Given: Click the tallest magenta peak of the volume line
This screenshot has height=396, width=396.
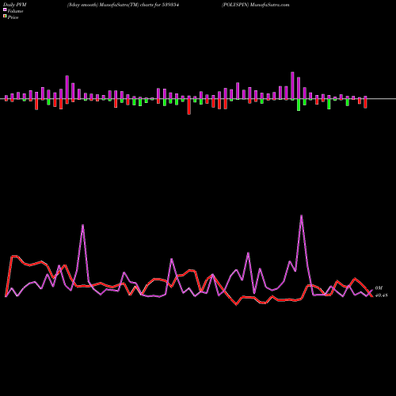Looking at the screenshot, I should [x=302, y=216].
